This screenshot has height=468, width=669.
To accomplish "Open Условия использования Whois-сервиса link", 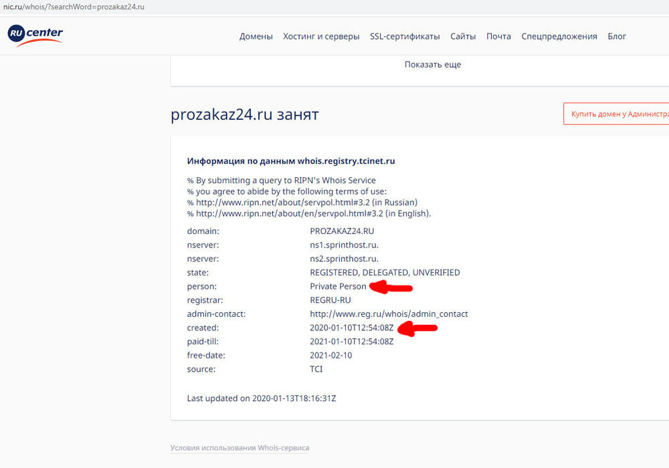I will point(240,448).
